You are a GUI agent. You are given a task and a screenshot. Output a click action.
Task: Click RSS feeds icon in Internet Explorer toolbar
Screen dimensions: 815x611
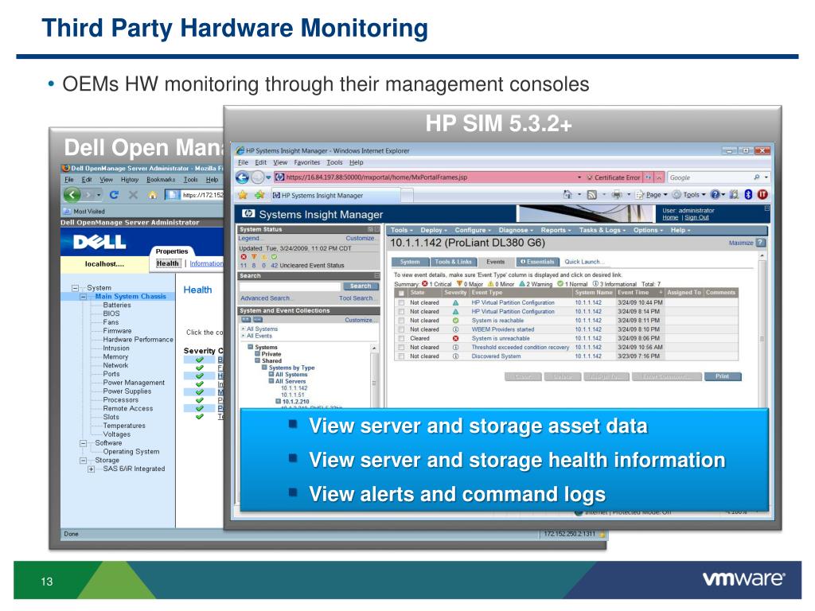point(591,194)
